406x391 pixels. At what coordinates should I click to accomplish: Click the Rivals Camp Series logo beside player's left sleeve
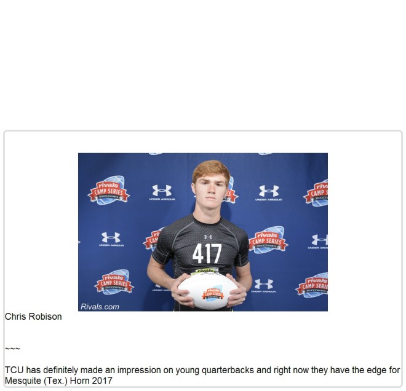click(x=268, y=240)
